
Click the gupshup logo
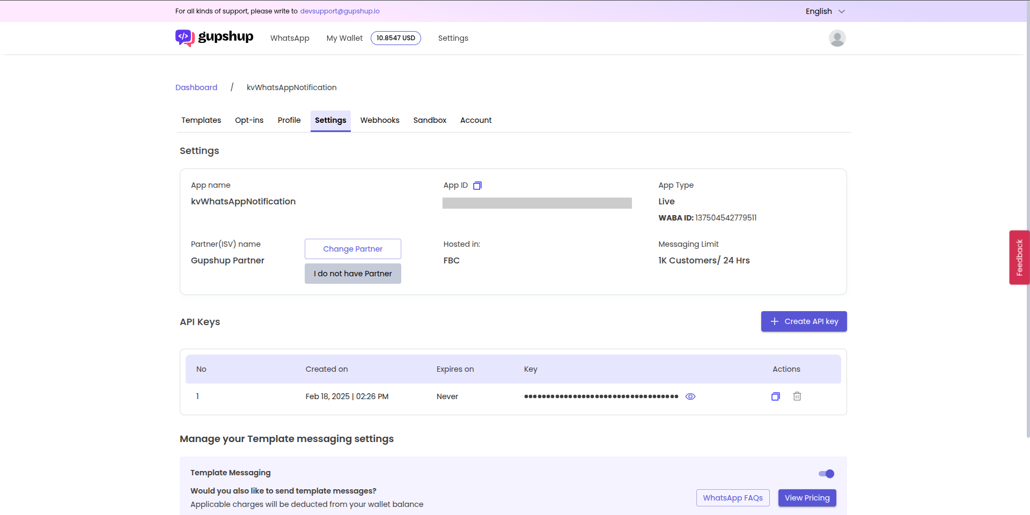click(x=214, y=38)
